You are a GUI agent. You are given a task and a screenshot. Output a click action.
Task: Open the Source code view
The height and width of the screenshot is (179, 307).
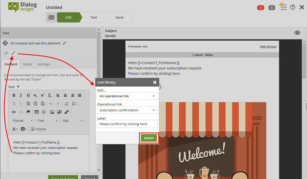pos(39,129)
